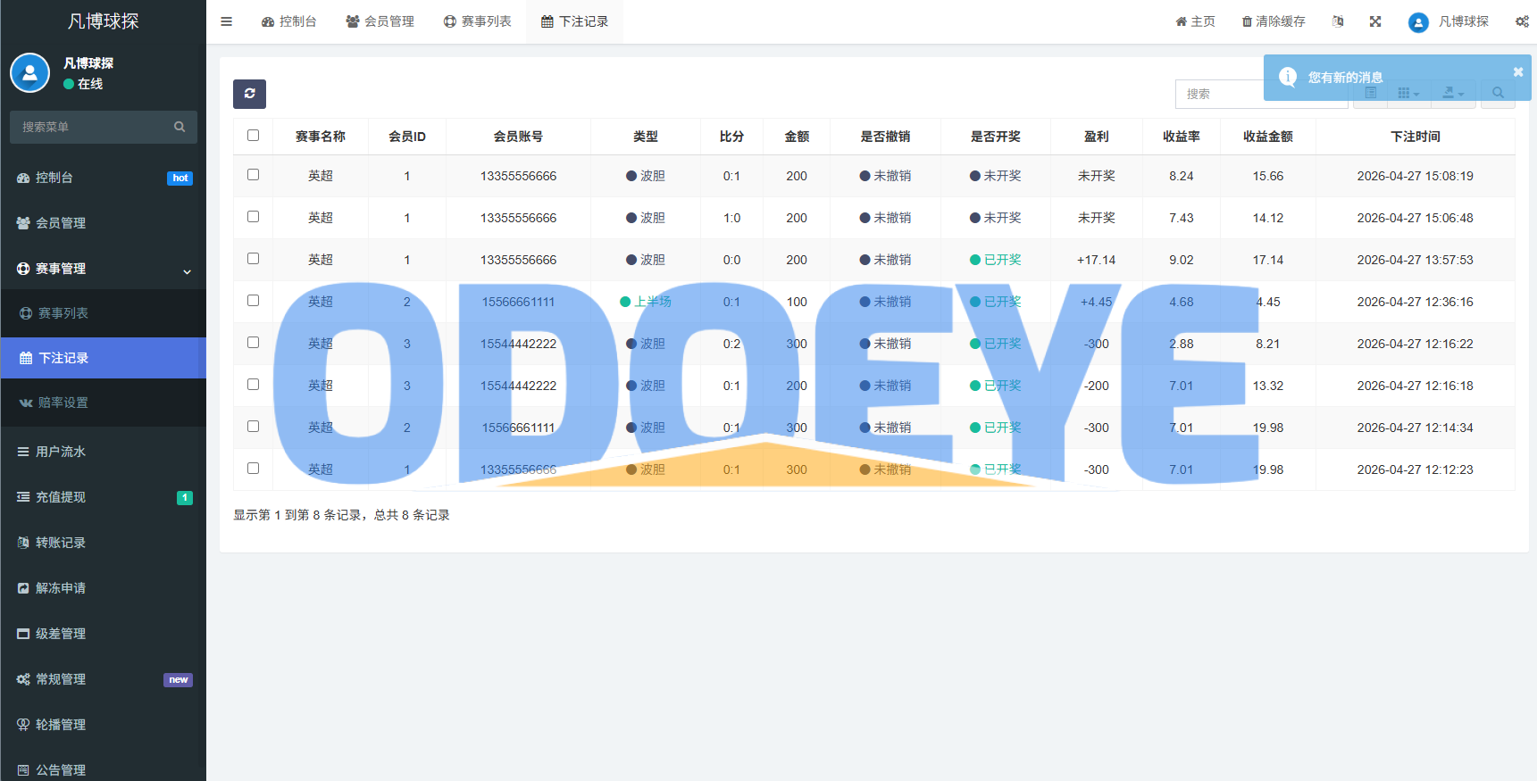Click account 13355556666 in the 15:06:48 row
The width and height of the screenshot is (1537, 781).
[518, 218]
